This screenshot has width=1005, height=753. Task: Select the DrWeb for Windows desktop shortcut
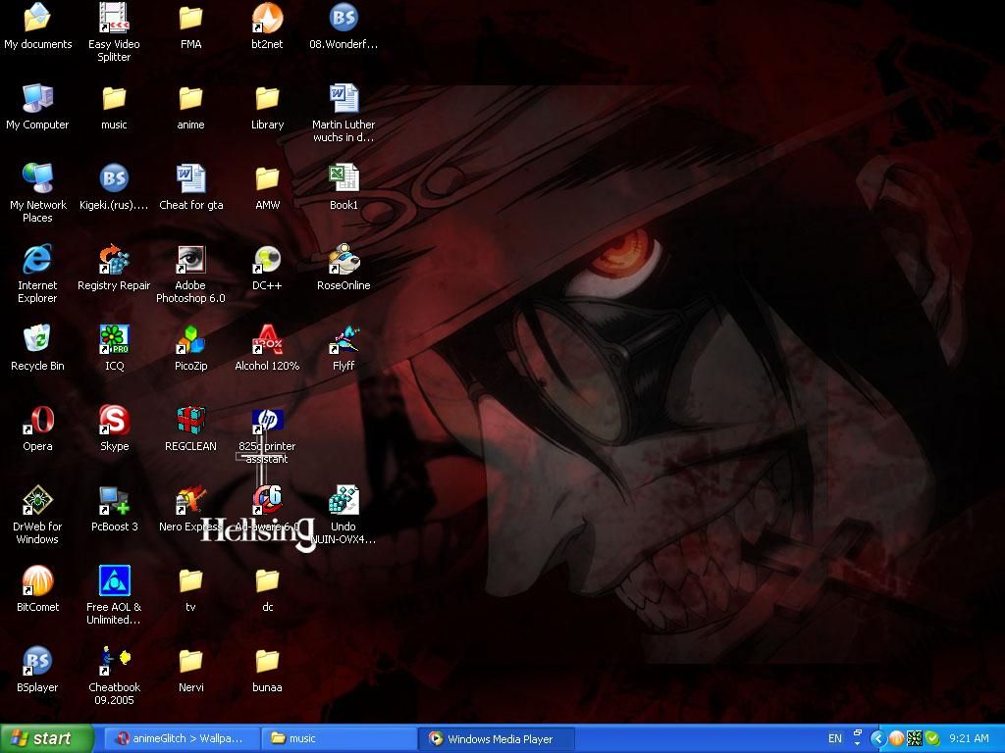38,500
